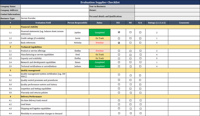Select person cell Jaydon
Viewport: 200px width, 116px height.
click(77, 33)
